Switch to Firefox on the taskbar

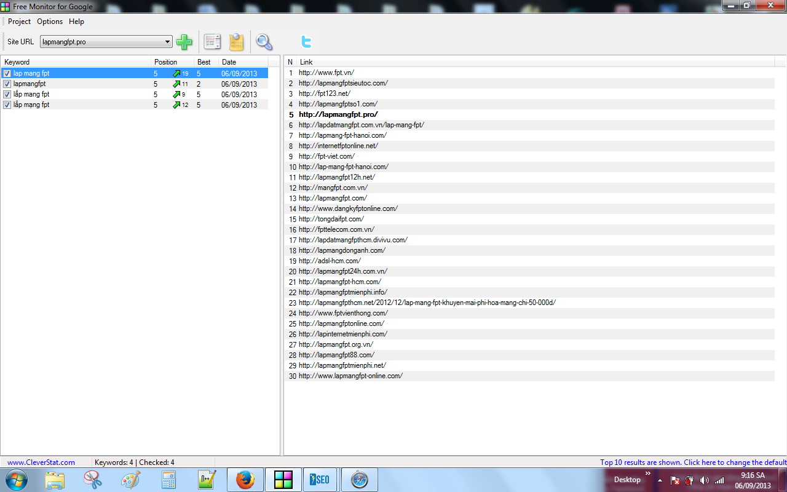click(245, 480)
